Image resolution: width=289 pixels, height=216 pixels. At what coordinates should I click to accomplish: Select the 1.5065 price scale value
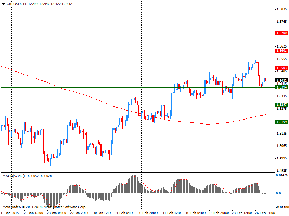pos(282,146)
